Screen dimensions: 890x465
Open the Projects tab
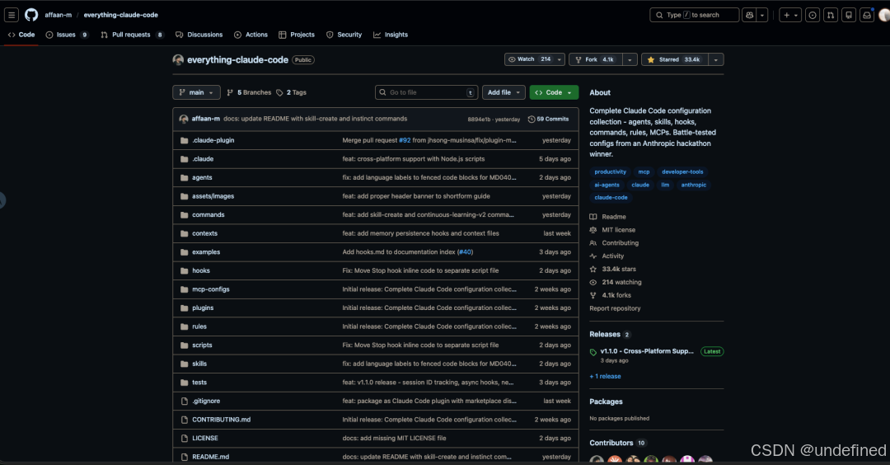297,35
